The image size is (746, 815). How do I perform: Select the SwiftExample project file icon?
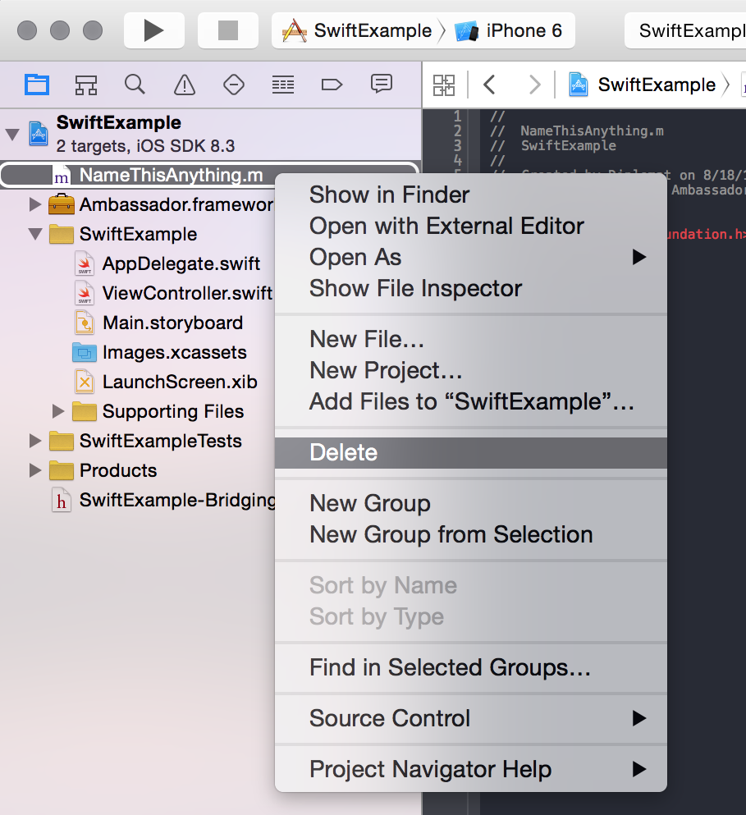(38, 134)
